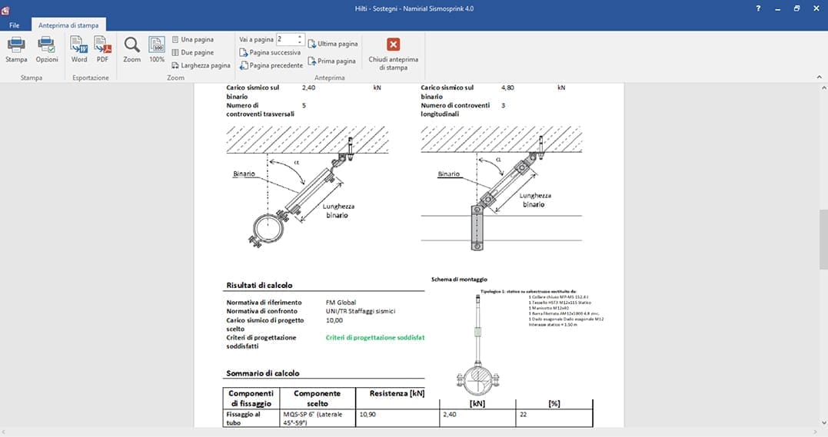Click the transverse brace diagram with pipe
This screenshot has height=437, width=828.
pos(308,186)
